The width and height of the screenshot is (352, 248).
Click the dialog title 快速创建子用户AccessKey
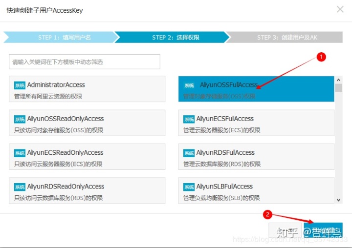[44, 10]
